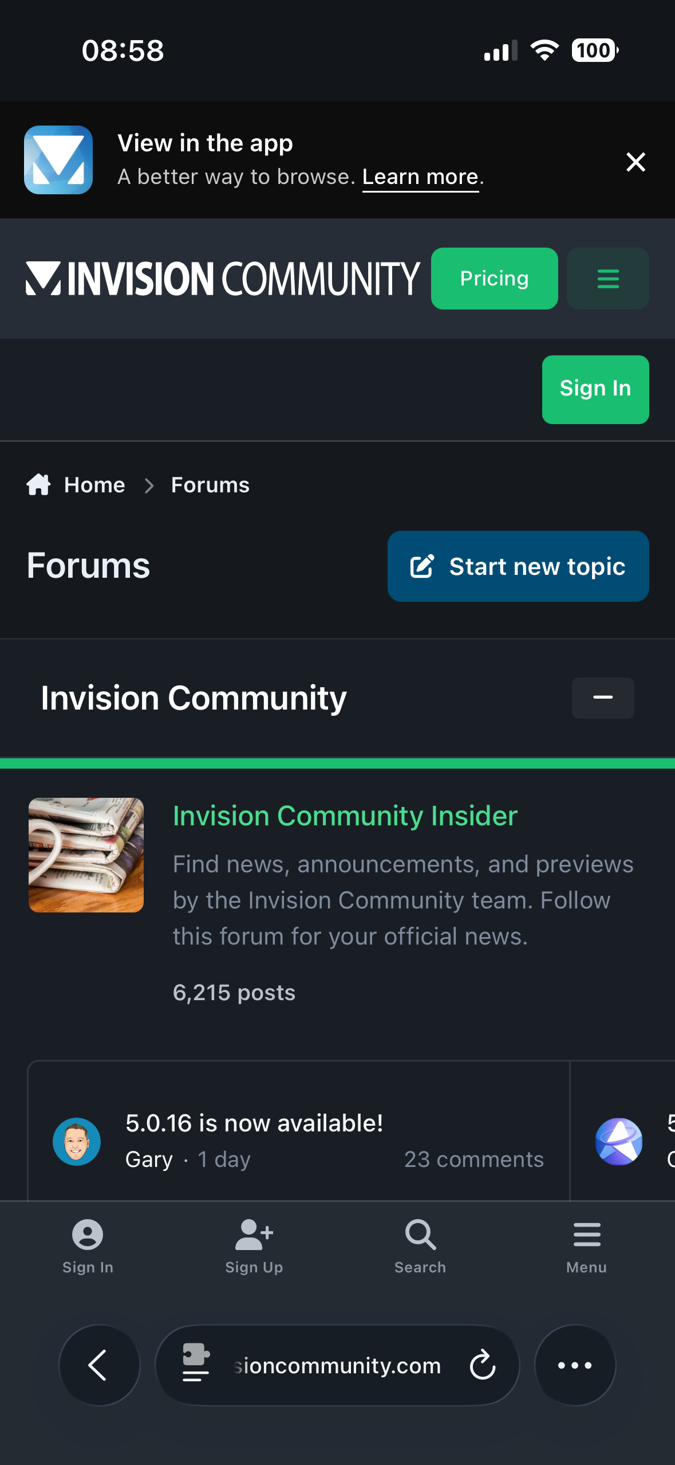Image resolution: width=675 pixels, height=1465 pixels.
Task: Open the reader page-format icon in address bar
Action: (x=195, y=1362)
